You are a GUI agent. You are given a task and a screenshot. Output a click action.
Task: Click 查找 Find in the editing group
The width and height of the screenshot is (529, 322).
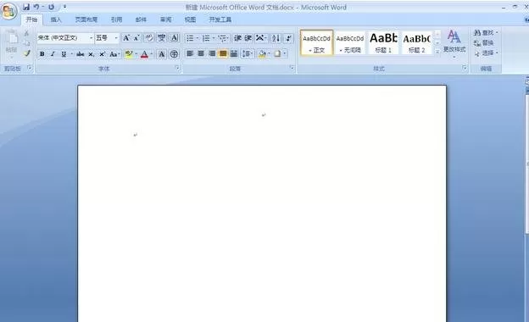tap(486, 33)
